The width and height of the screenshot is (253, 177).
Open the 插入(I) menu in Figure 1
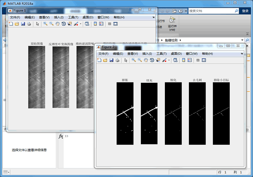coord(59,17)
